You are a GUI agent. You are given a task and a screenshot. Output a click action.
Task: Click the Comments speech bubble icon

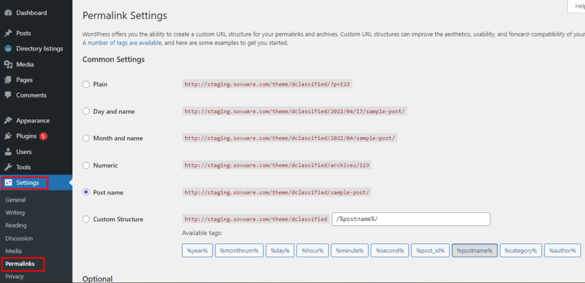point(8,95)
